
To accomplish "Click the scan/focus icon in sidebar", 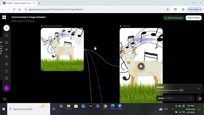I will 7,64.
